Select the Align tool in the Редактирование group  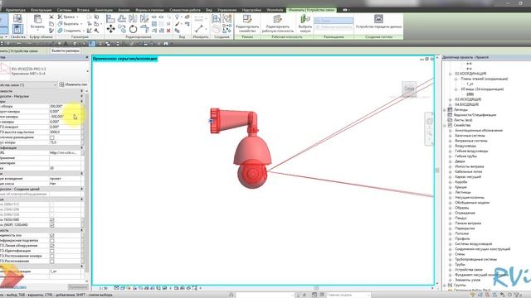coord(110,18)
